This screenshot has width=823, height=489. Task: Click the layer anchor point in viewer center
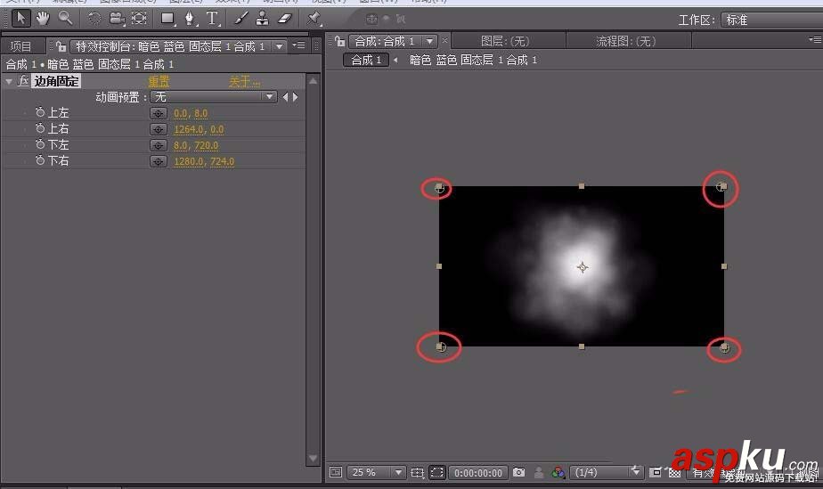[582, 267]
